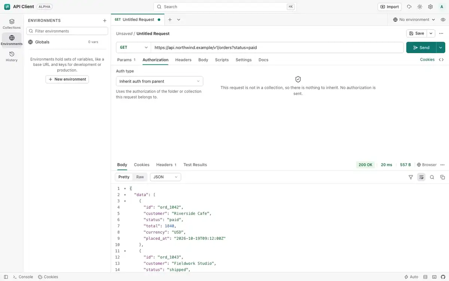Screen dimensions: 449x281
Task: Toggle environment quick look eye icon
Action: pos(443,19)
